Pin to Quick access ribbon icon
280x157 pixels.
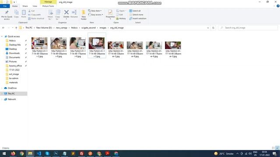(x=7, y=15)
